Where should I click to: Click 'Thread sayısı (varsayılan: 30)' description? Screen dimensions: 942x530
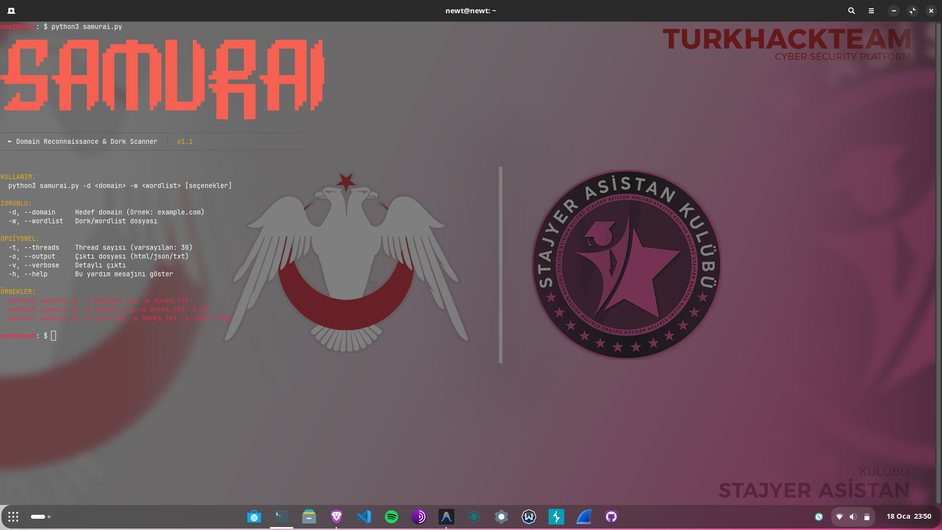(134, 248)
